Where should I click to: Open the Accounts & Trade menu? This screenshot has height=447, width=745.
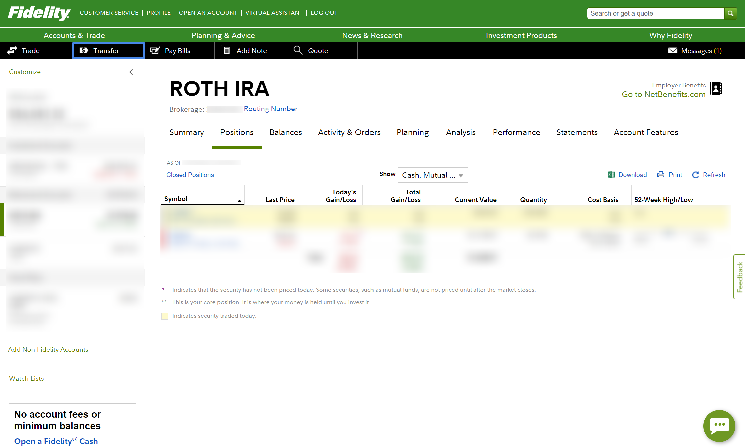pyautogui.click(x=74, y=35)
